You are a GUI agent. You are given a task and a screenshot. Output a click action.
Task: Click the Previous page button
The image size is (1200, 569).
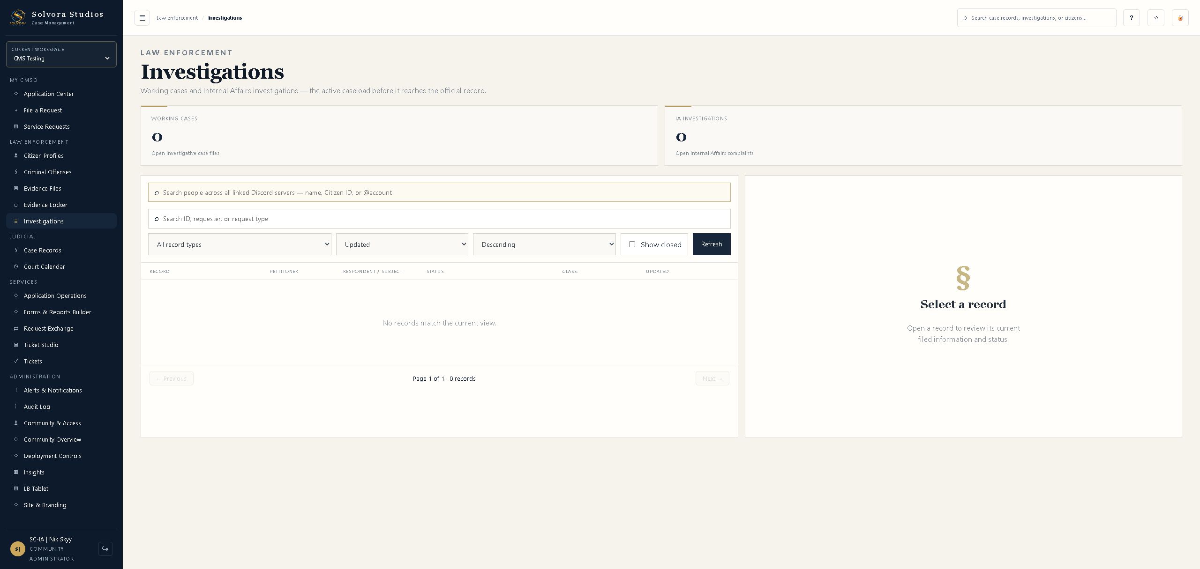point(172,378)
